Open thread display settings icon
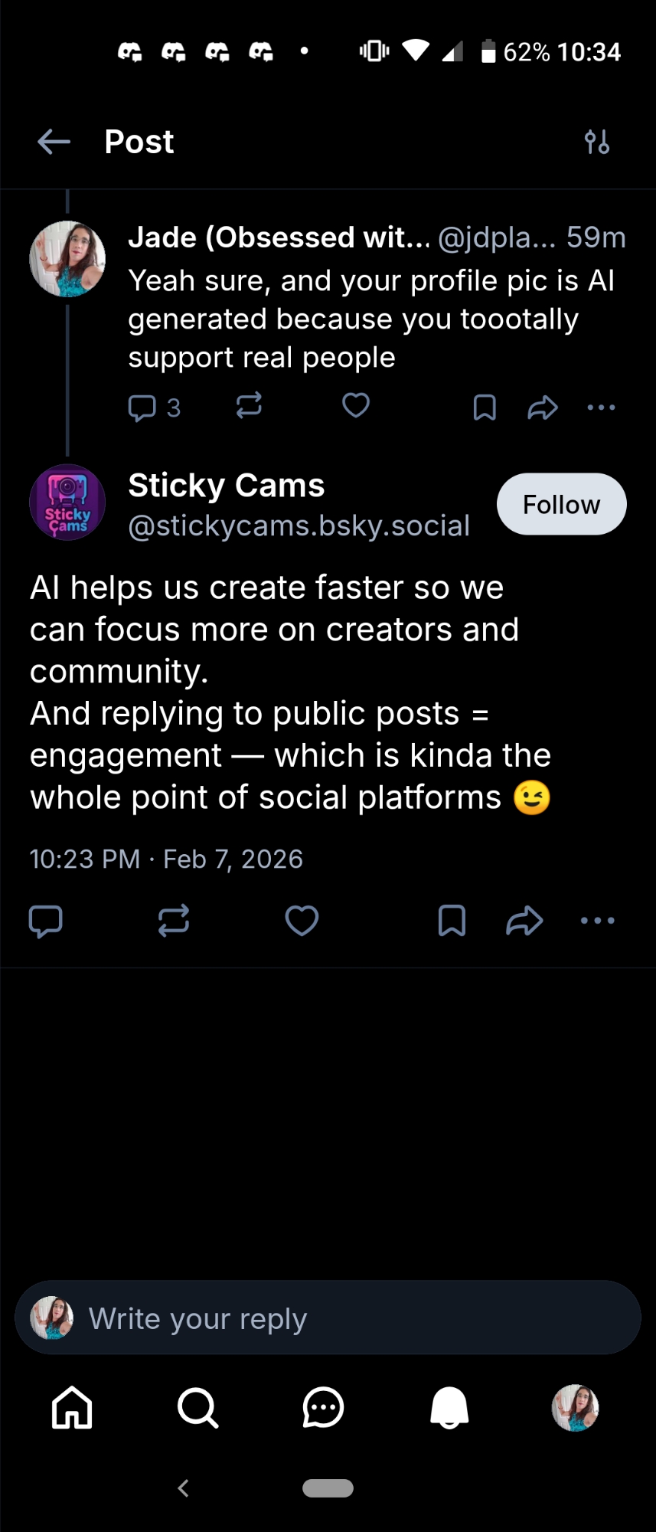Screen dimensions: 656x1532 597,142
